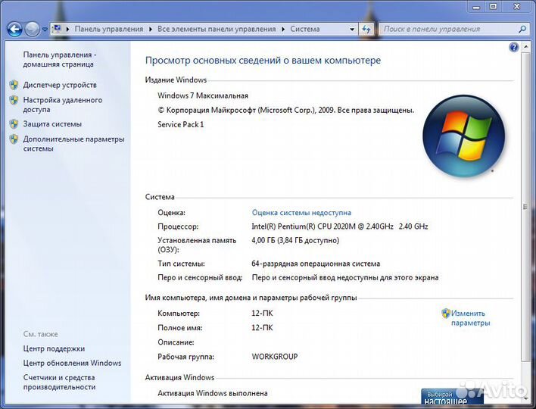Click Активация Windows выполнена text
536x409 pixels.
pos(212,393)
